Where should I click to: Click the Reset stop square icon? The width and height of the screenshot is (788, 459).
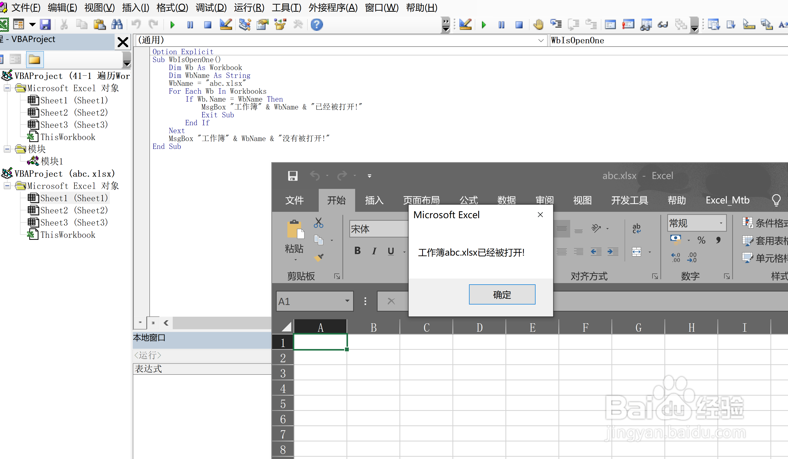207,25
